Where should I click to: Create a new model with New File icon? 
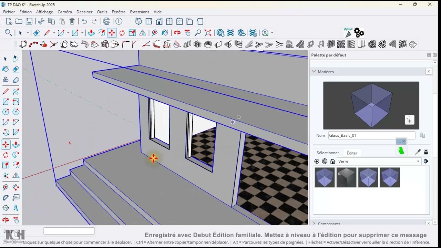pos(9,21)
